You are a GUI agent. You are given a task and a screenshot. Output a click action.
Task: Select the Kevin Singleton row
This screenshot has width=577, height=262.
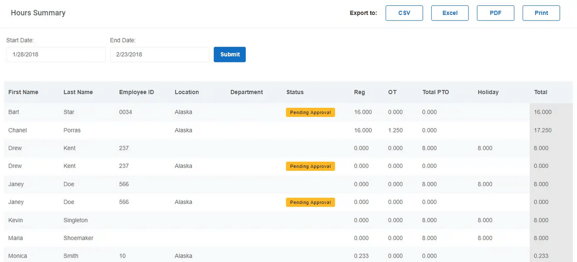coord(288,220)
